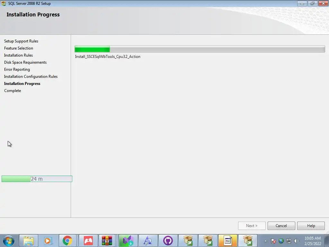329x247 pixels.
Task: Select the highlighted setup window taskbar icon
Action: (x=228, y=241)
